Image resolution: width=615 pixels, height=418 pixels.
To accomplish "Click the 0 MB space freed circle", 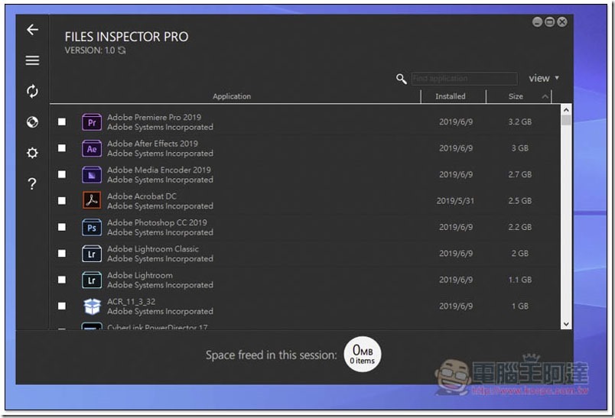I will tap(362, 355).
